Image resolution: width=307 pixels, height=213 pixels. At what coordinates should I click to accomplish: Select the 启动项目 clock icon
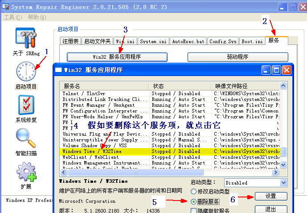click(26, 71)
